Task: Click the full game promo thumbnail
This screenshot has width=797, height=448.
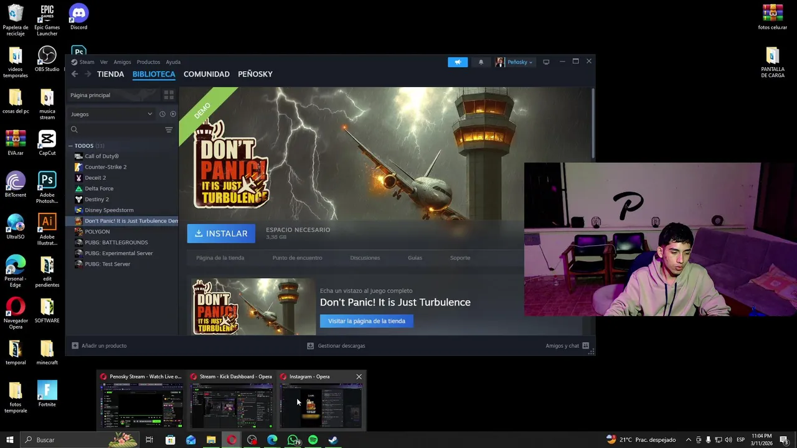Action: coord(253,307)
